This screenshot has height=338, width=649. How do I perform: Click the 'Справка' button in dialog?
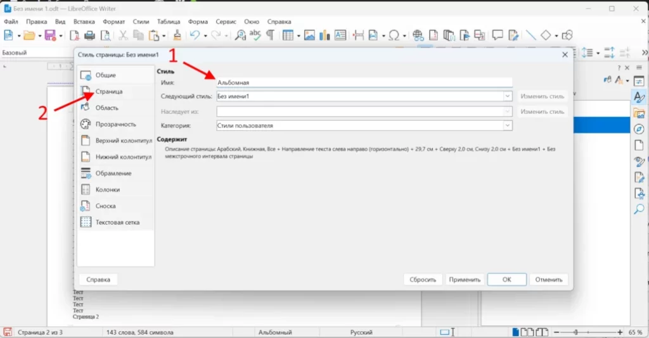click(98, 280)
